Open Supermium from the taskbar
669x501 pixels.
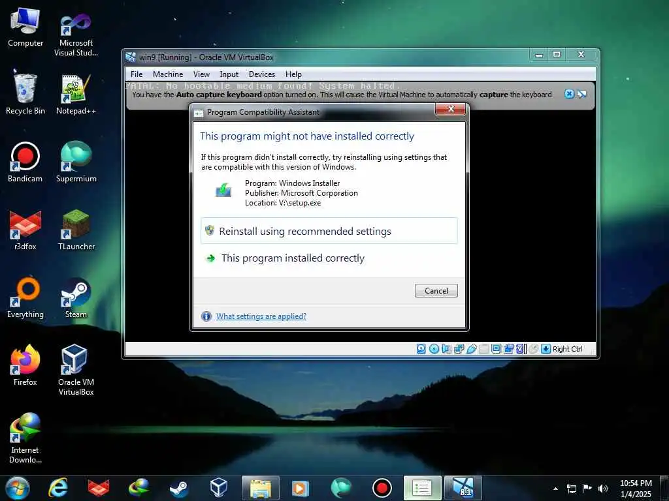(x=341, y=488)
